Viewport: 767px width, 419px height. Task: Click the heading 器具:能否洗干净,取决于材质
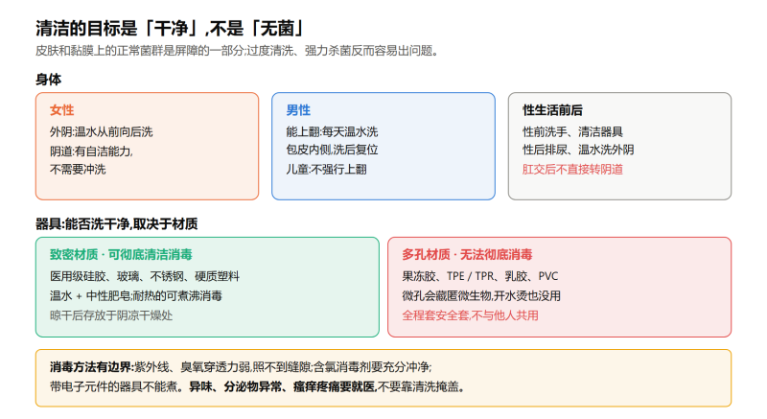point(116,224)
